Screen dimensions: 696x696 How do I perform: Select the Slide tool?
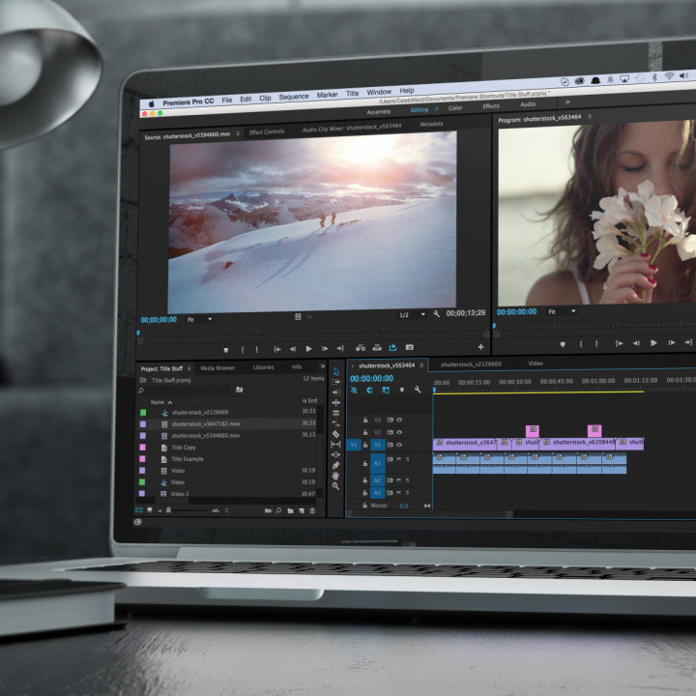[336, 454]
